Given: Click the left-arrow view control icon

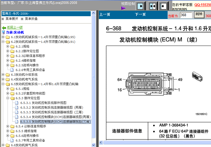Looking at the screenshot, I should 163,6.
